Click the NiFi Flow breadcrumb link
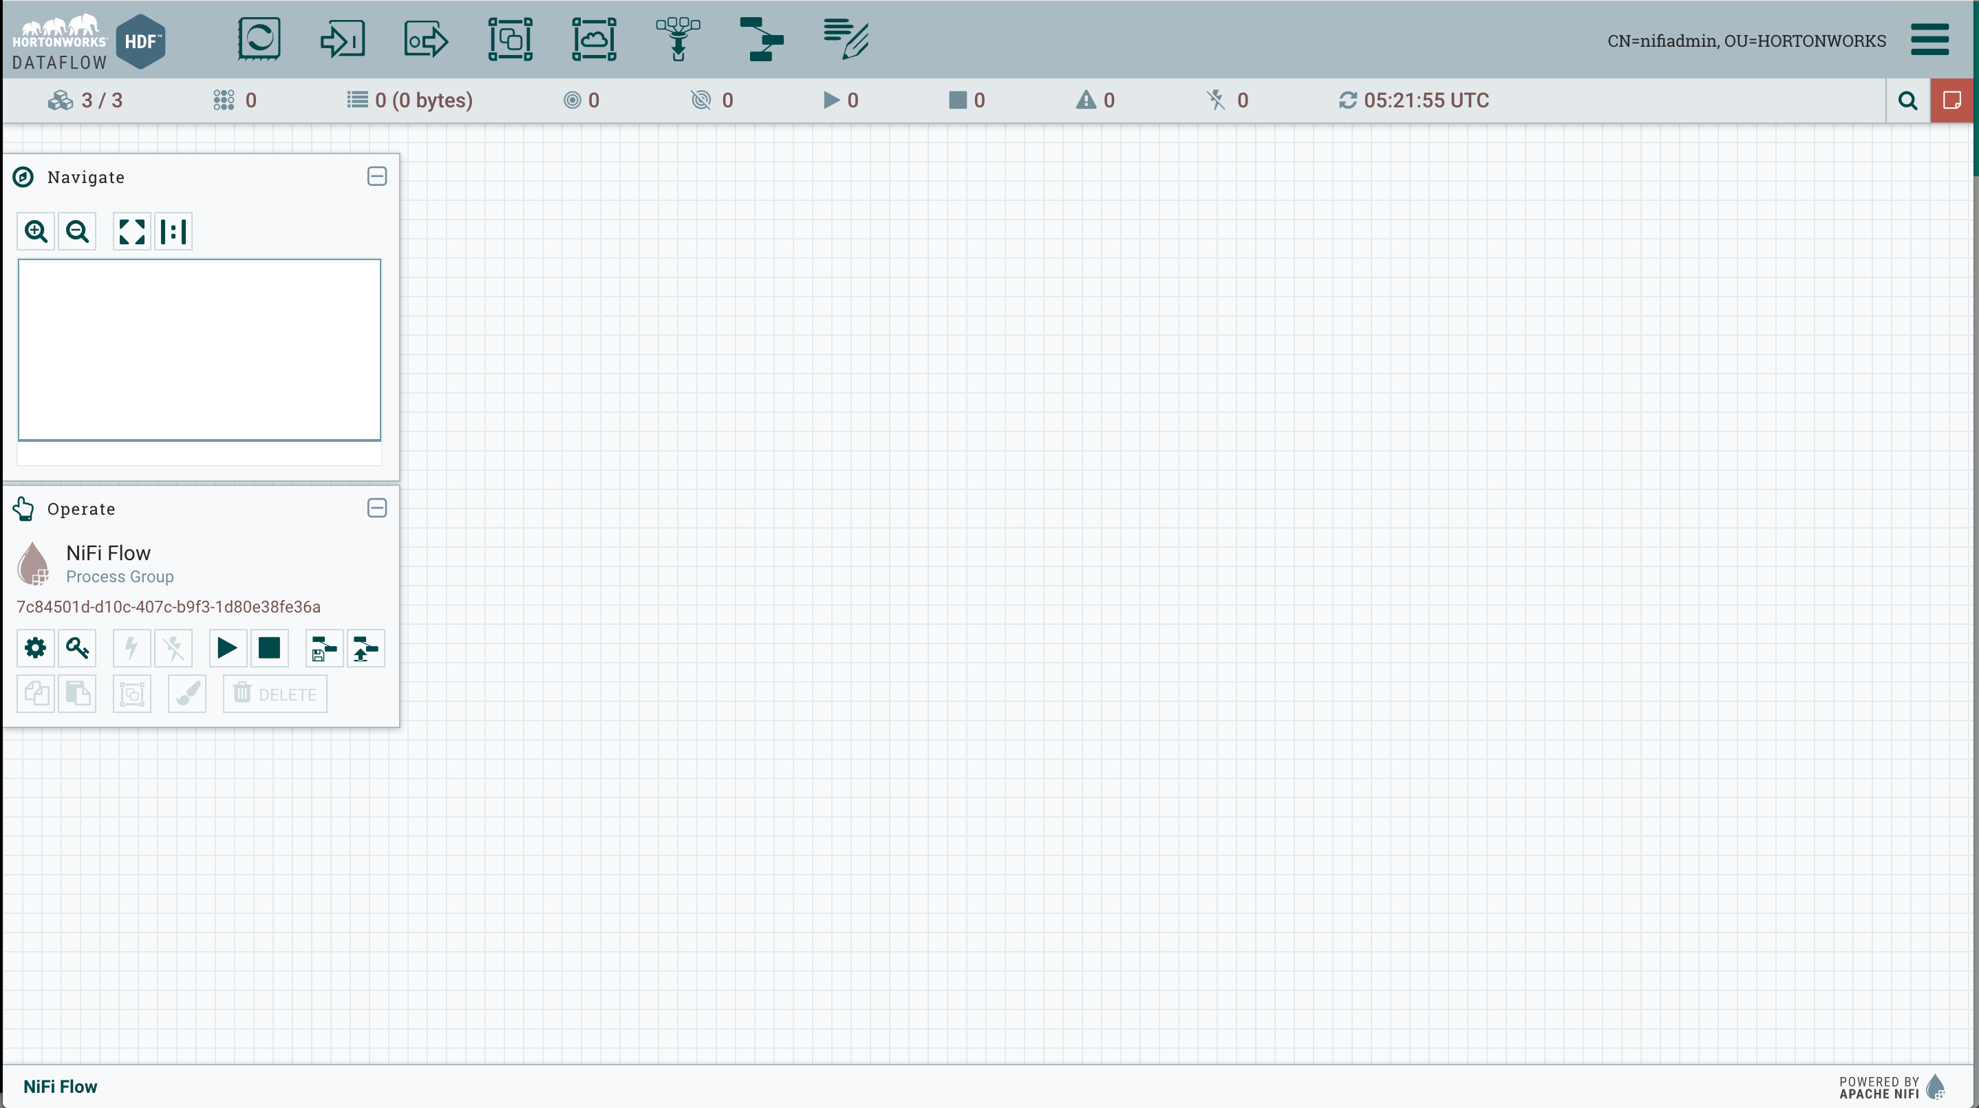The image size is (1979, 1108). point(60,1087)
